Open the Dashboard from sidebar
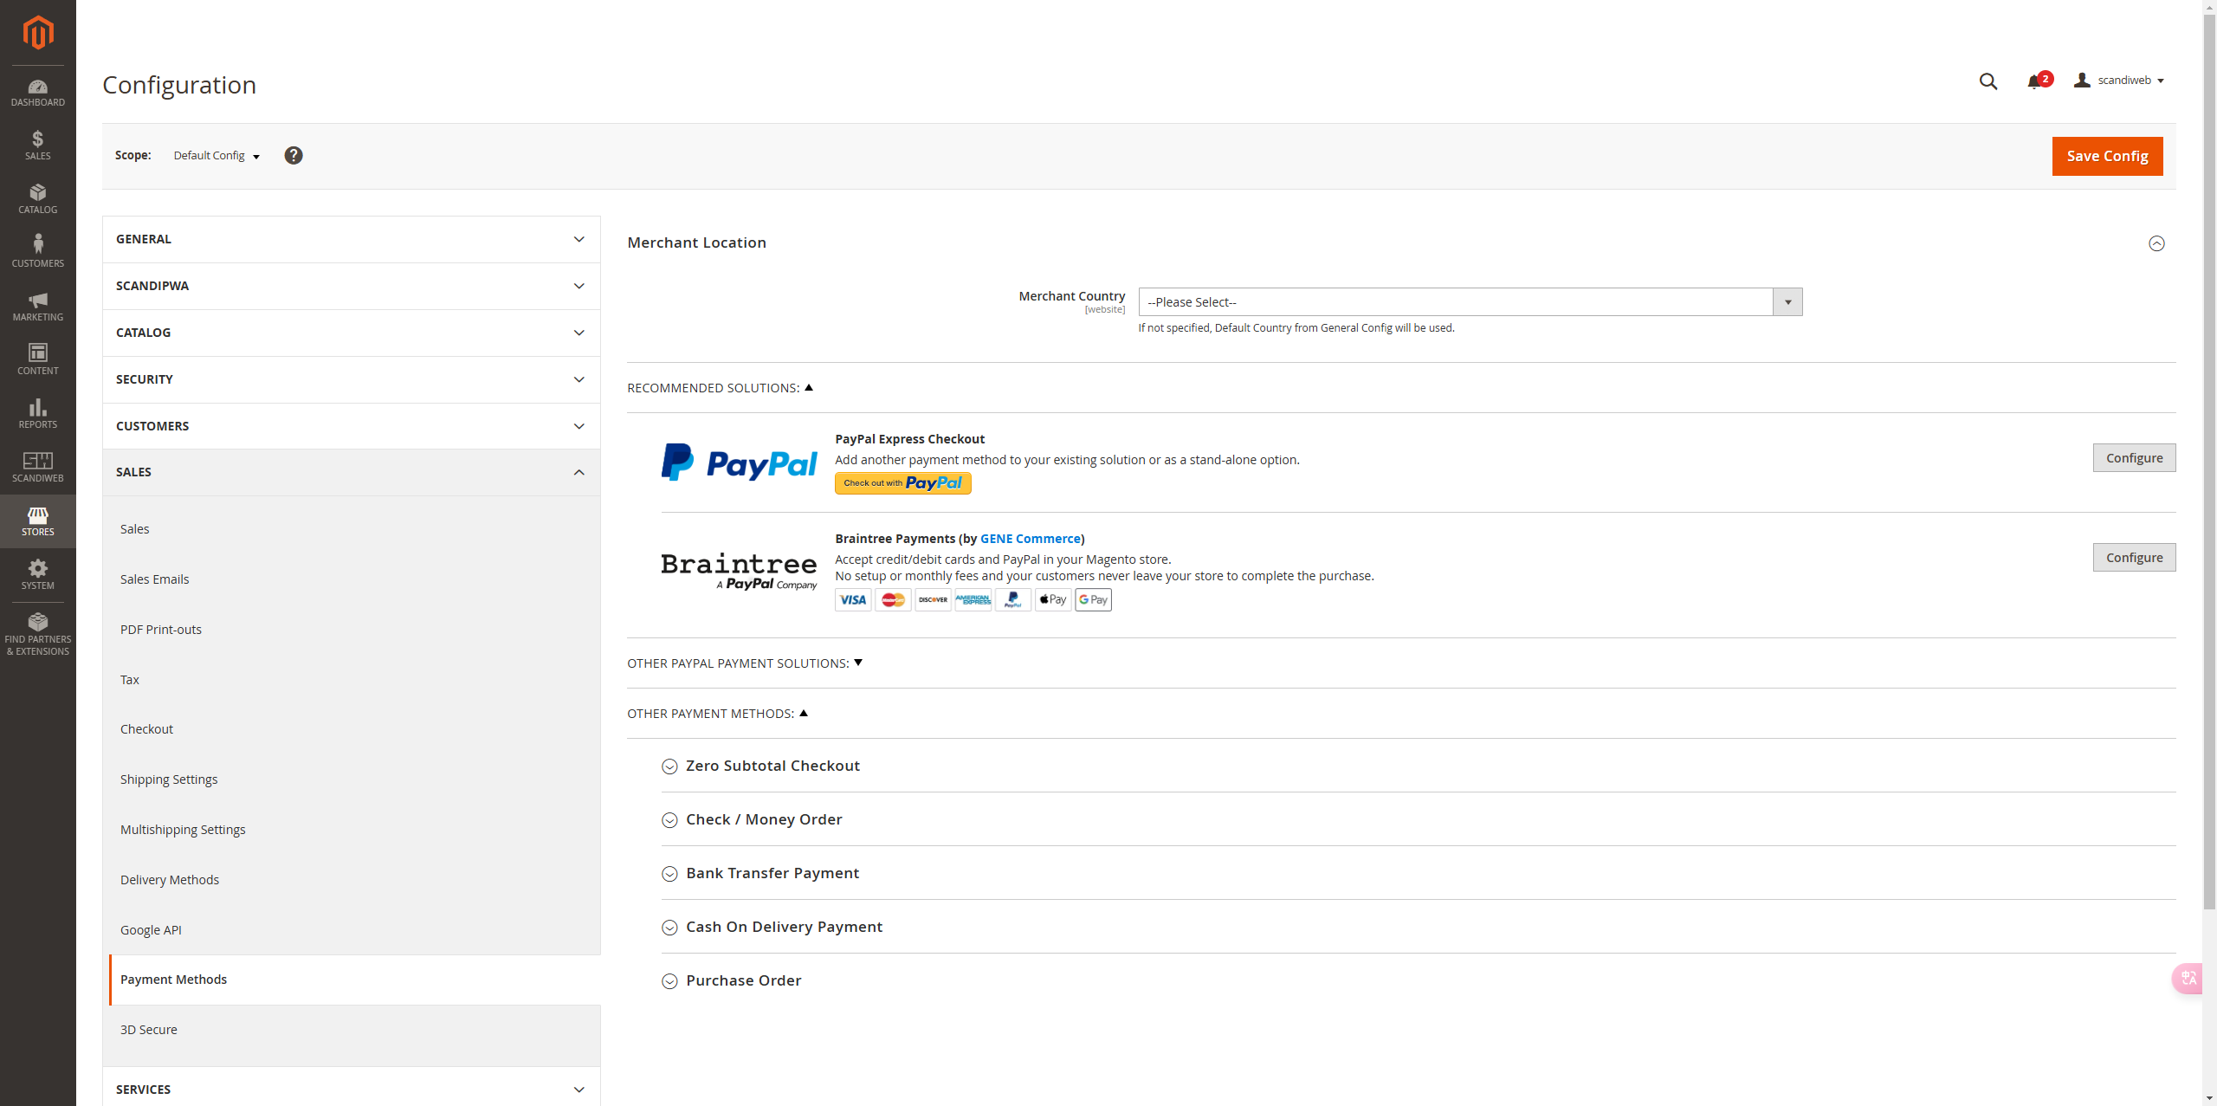The width and height of the screenshot is (2217, 1106). pyautogui.click(x=37, y=93)
